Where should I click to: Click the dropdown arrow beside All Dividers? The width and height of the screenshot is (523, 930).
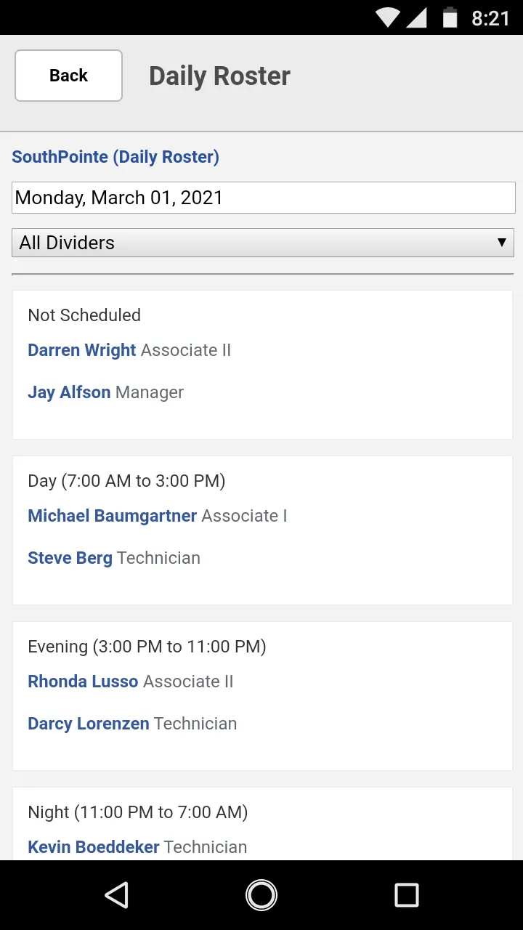(x=501, y=243)
